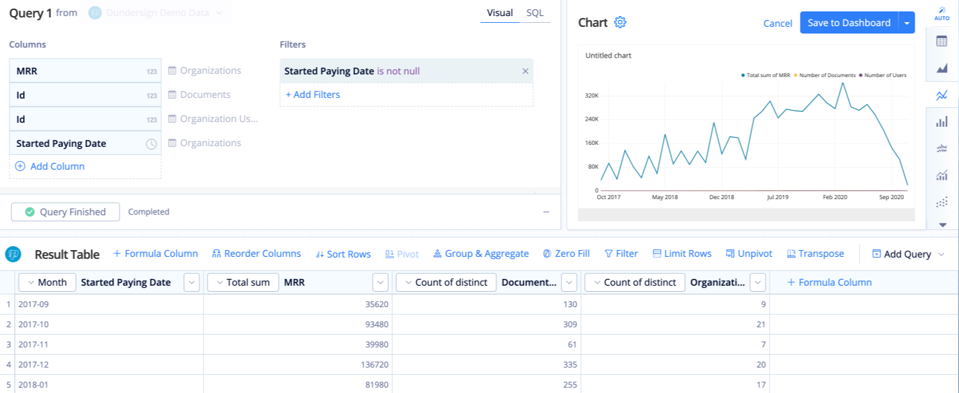Screen dimensions: 959x393
Task: Click the Pivot option
Action: point(402,254)
